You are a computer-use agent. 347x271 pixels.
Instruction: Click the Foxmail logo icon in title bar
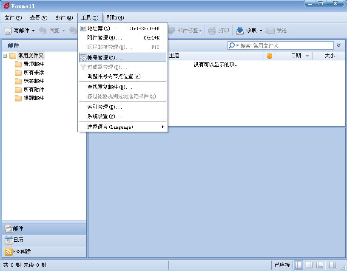[x=7, y=6]
